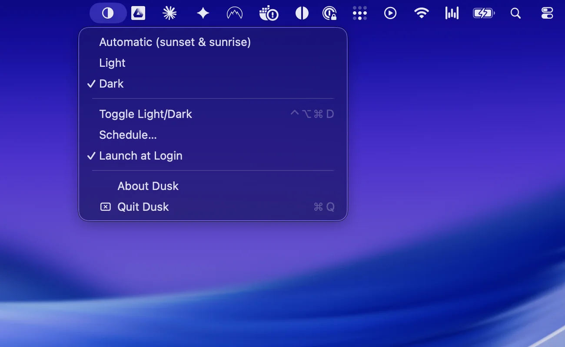The width and height of the screenshot is (565, 347).
Task: Open About Dusk
Action: pyautogui.click(x=213, y=186)
